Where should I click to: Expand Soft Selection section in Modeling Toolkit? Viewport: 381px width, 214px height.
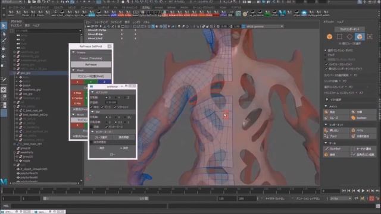pyautogui.click(x=327, y=100)
